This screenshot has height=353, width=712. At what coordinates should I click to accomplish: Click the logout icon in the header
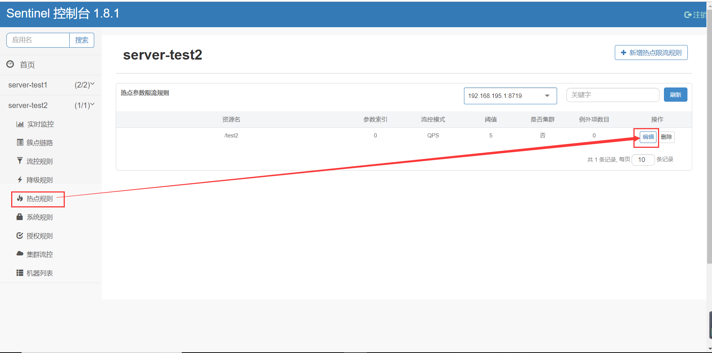[688, 15]
